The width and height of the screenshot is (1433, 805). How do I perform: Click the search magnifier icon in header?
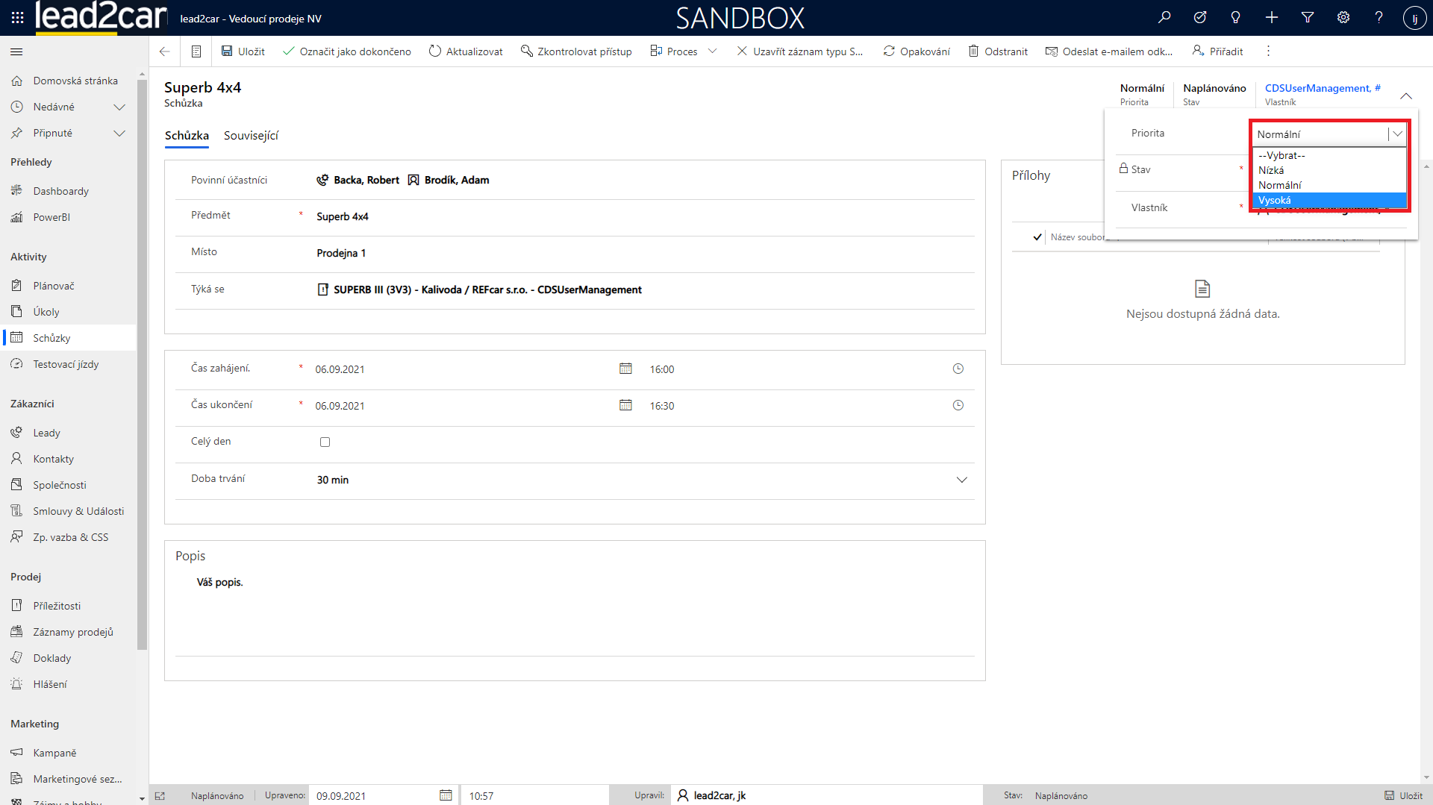point(1164,17)
